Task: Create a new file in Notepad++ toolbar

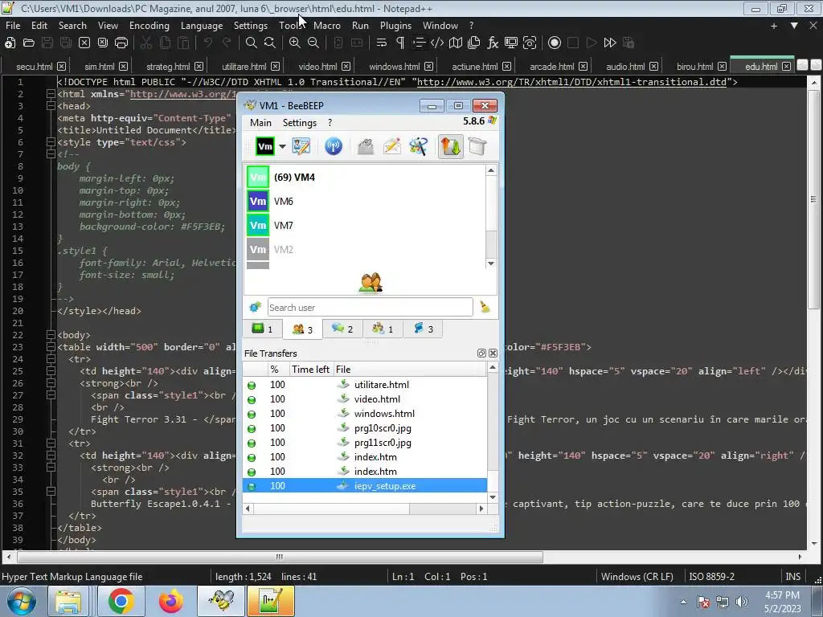Action: tap(10, 43)
